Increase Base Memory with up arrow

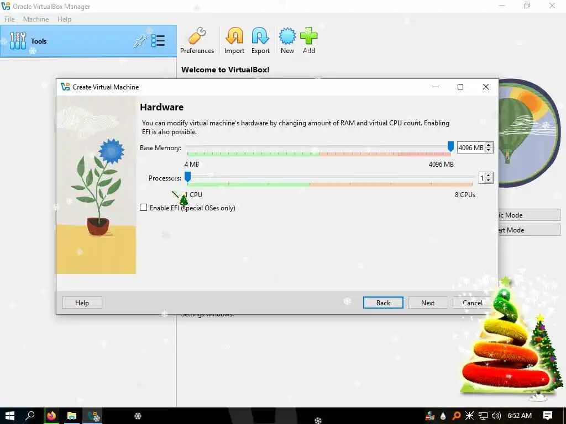pos(489,145)
